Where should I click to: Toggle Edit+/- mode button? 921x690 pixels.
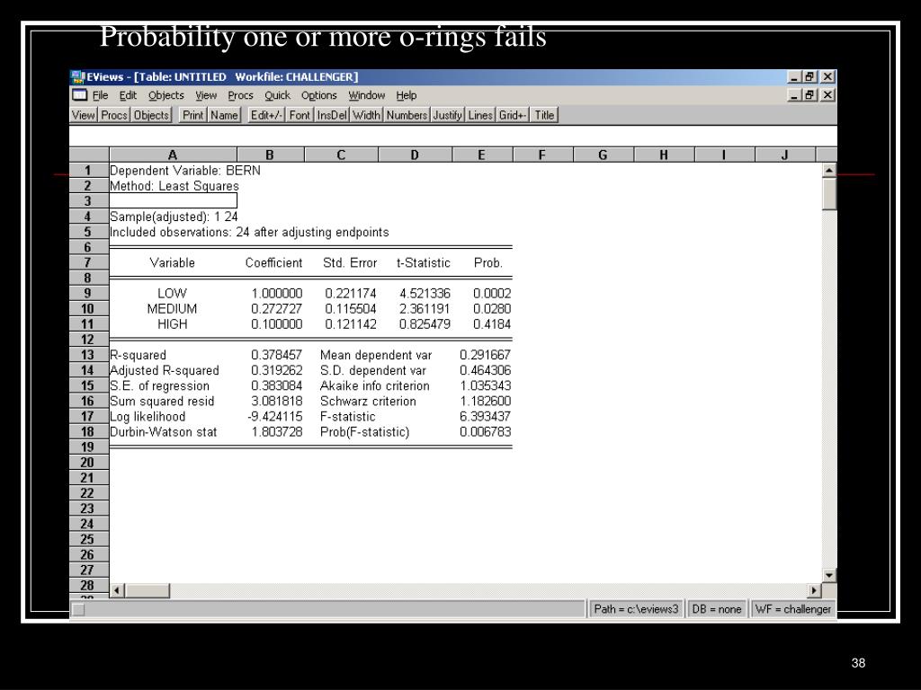pos(266,115)
